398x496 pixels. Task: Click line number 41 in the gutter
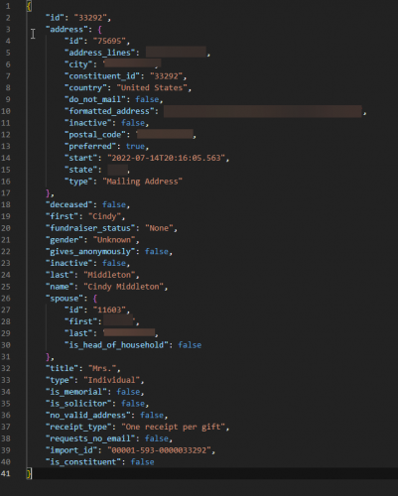click(x=6, y=473)
